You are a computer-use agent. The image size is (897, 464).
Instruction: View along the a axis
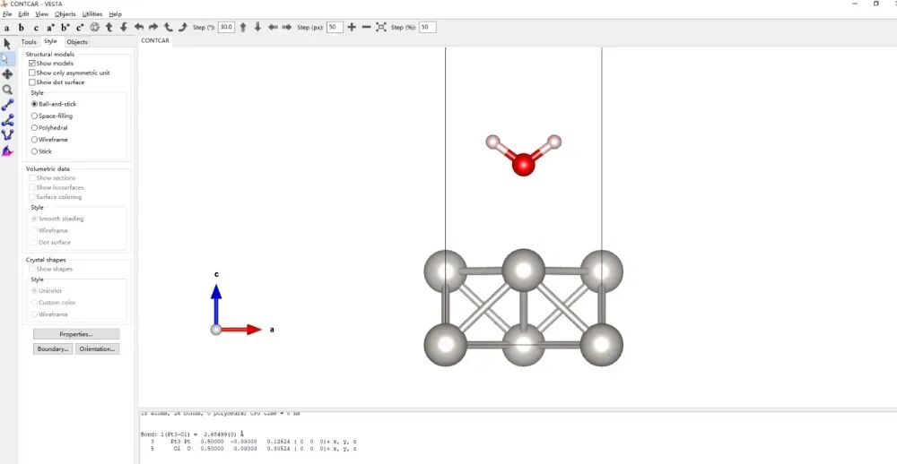point(7,28)
